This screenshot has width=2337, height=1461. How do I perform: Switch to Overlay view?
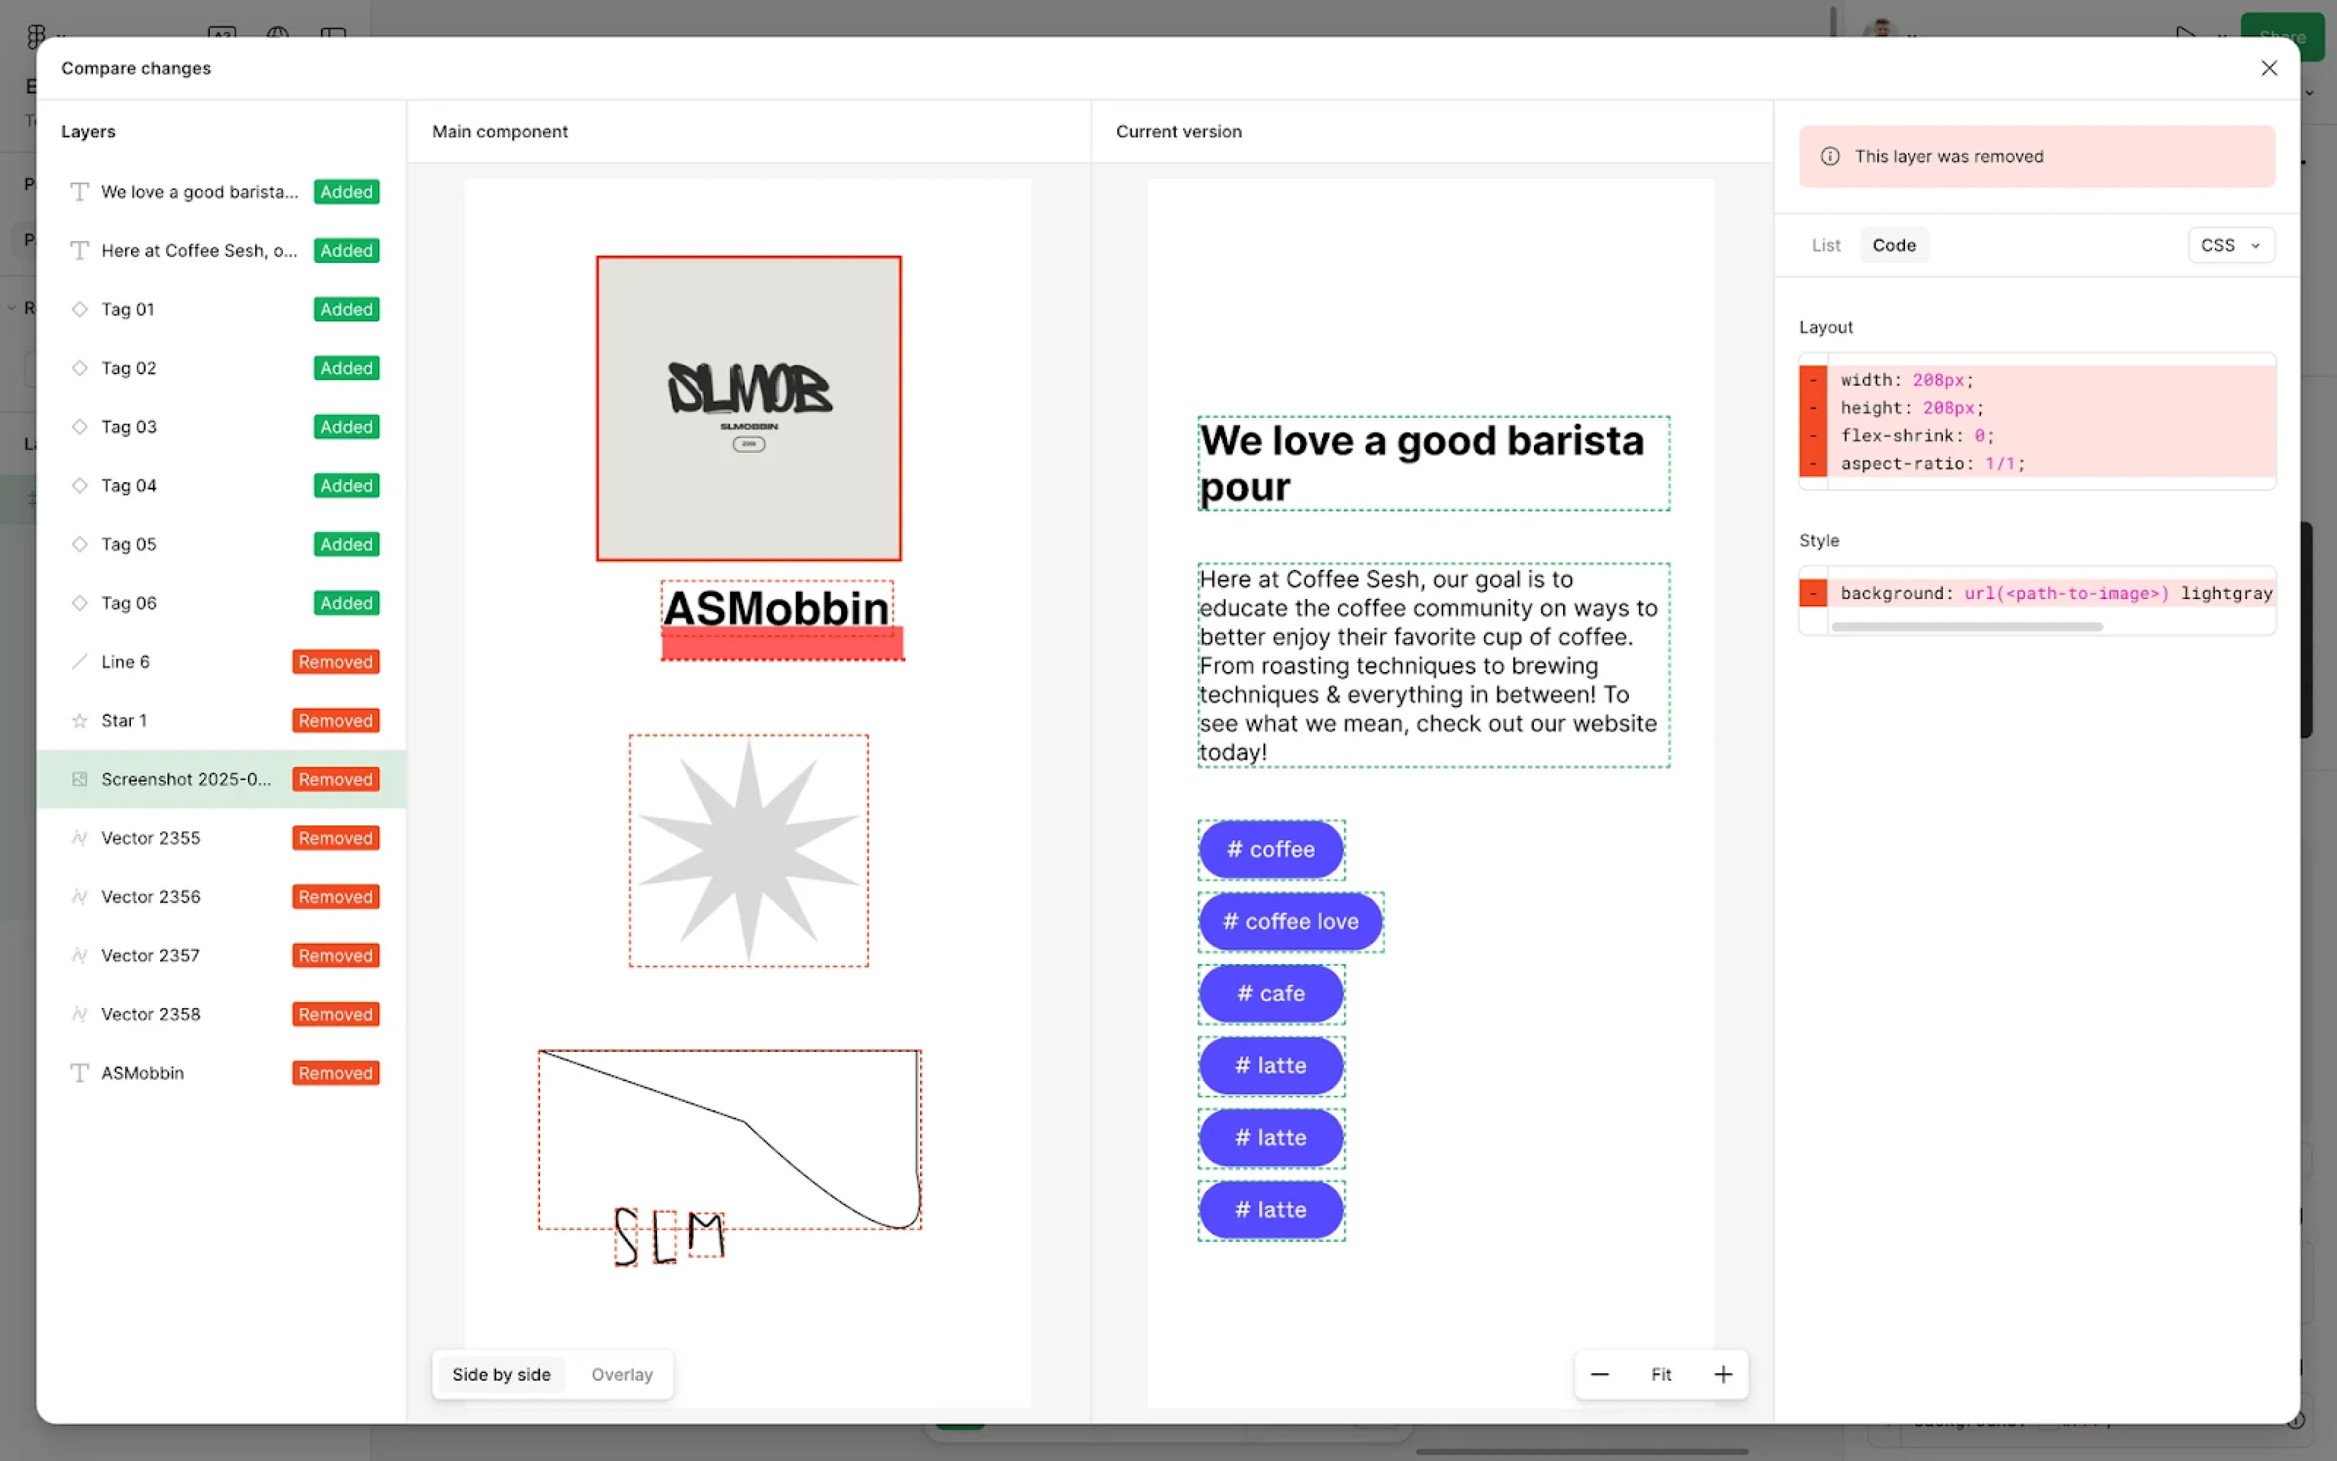tap(621, 1374)
